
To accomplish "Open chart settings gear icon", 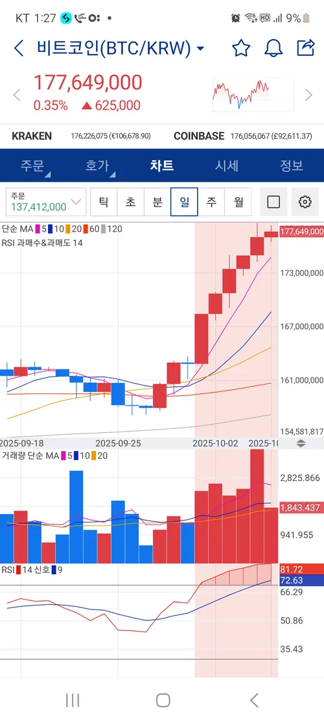I will [305, 202].
